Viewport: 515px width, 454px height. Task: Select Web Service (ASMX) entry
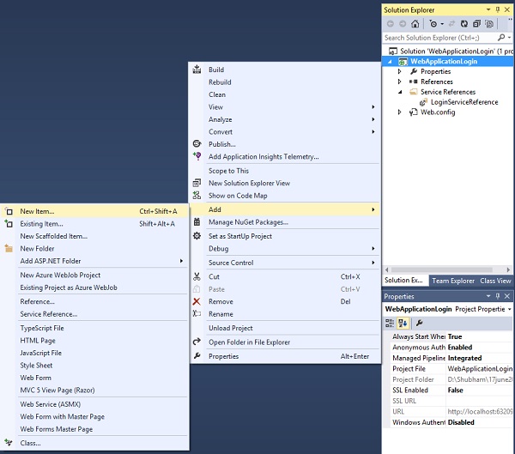51,404
